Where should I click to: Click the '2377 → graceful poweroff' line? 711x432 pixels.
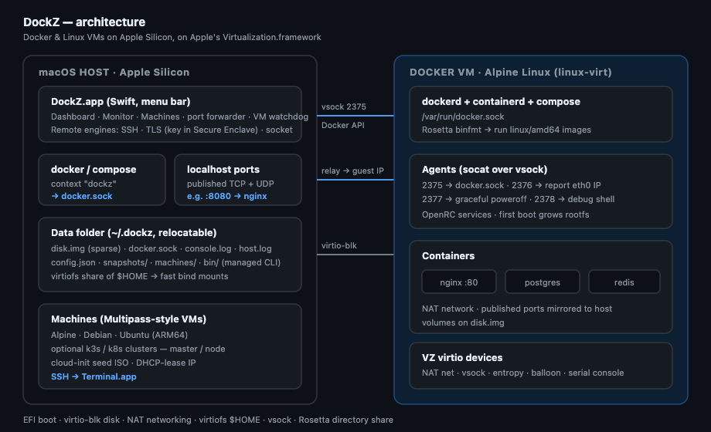coord(519,199)
